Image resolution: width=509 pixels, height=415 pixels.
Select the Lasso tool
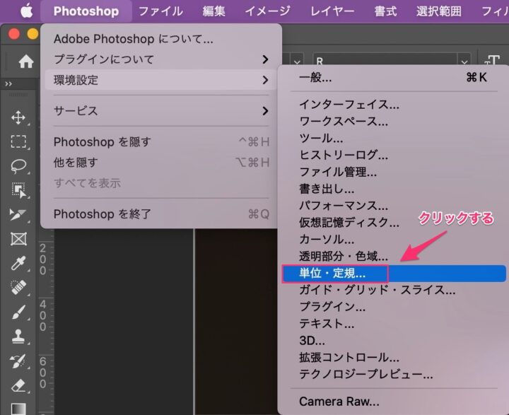pyautogui.click(x=18, y=166)
